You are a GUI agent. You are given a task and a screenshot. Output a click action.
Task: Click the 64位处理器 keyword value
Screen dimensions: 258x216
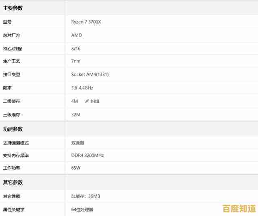click(x=82, y=210)
